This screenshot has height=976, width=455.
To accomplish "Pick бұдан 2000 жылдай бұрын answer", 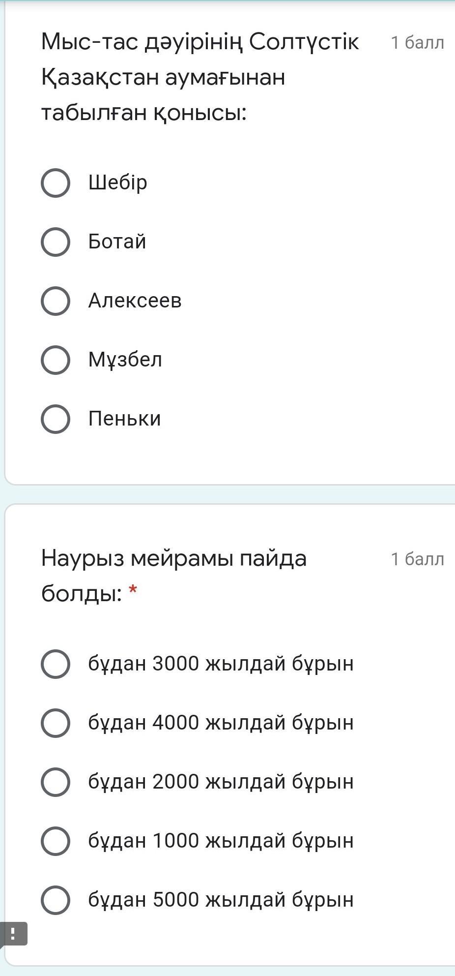I will 55,782.
